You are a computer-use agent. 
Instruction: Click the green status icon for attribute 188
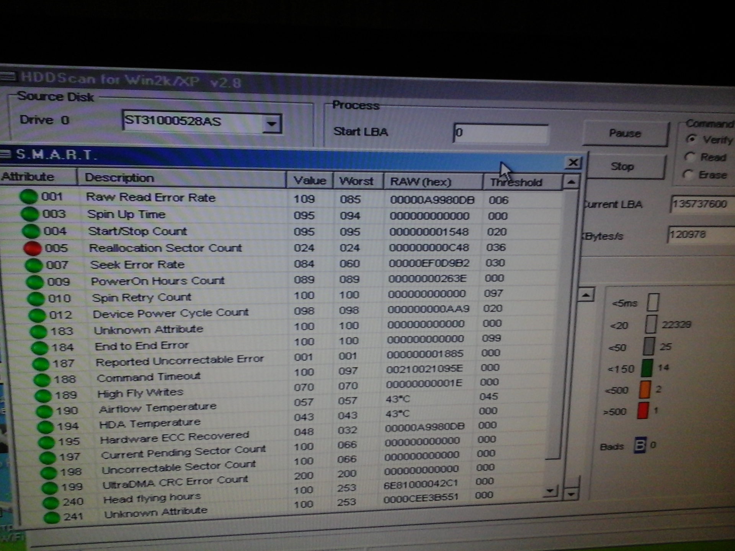click(x=42, y=380)
